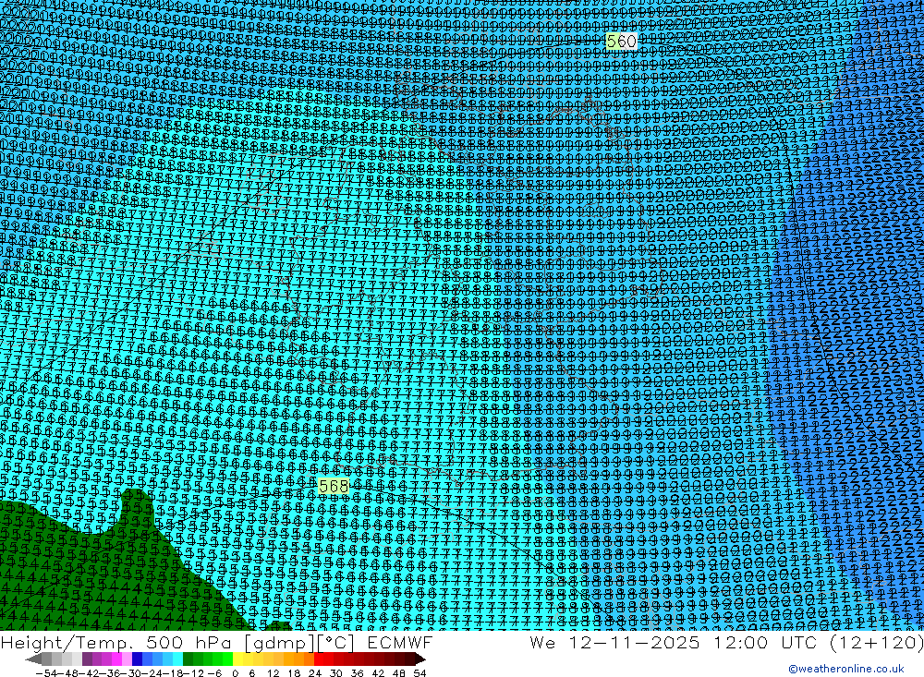
Task: Pick the yellow 0°C legend swatch
Action: [238, 659]
